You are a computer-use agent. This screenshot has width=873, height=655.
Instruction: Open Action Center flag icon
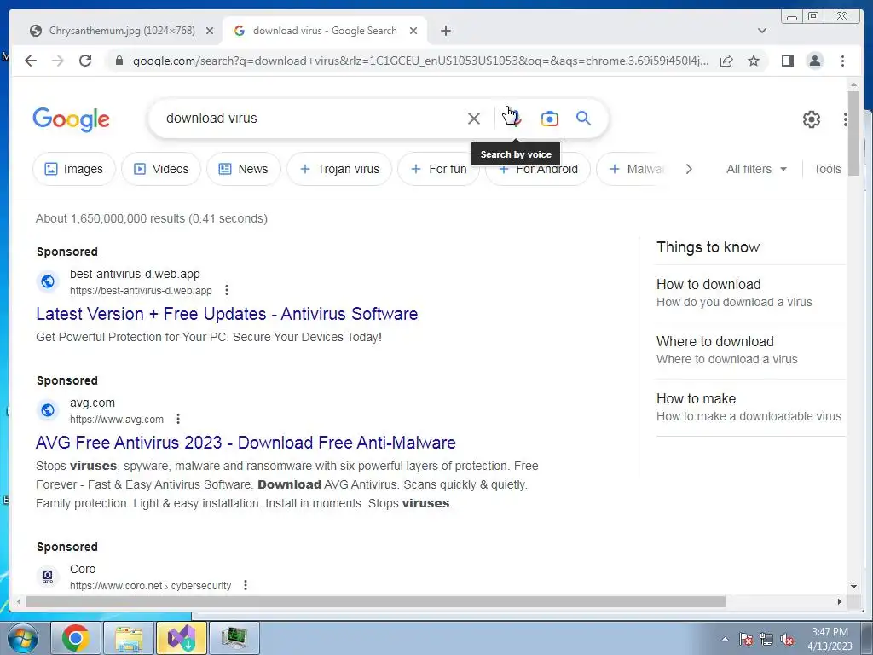[745, 639]
